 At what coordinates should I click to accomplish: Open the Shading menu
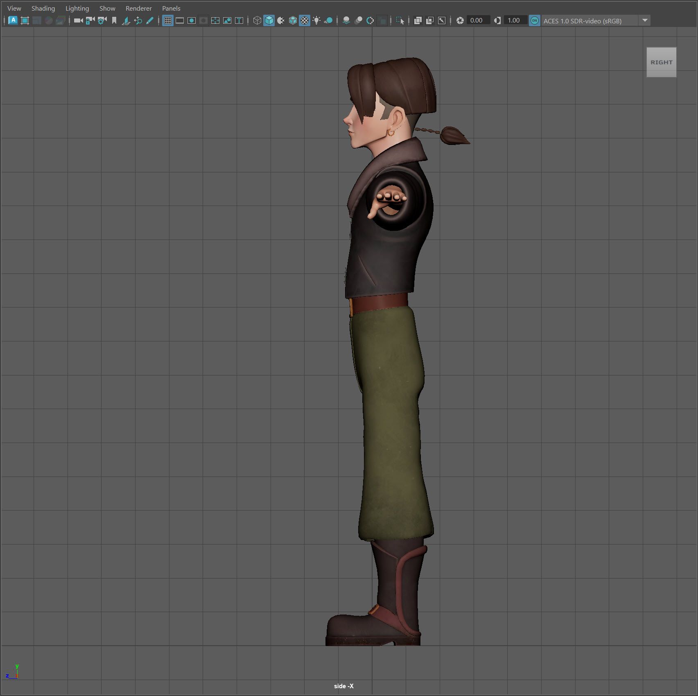pos(43,8)
